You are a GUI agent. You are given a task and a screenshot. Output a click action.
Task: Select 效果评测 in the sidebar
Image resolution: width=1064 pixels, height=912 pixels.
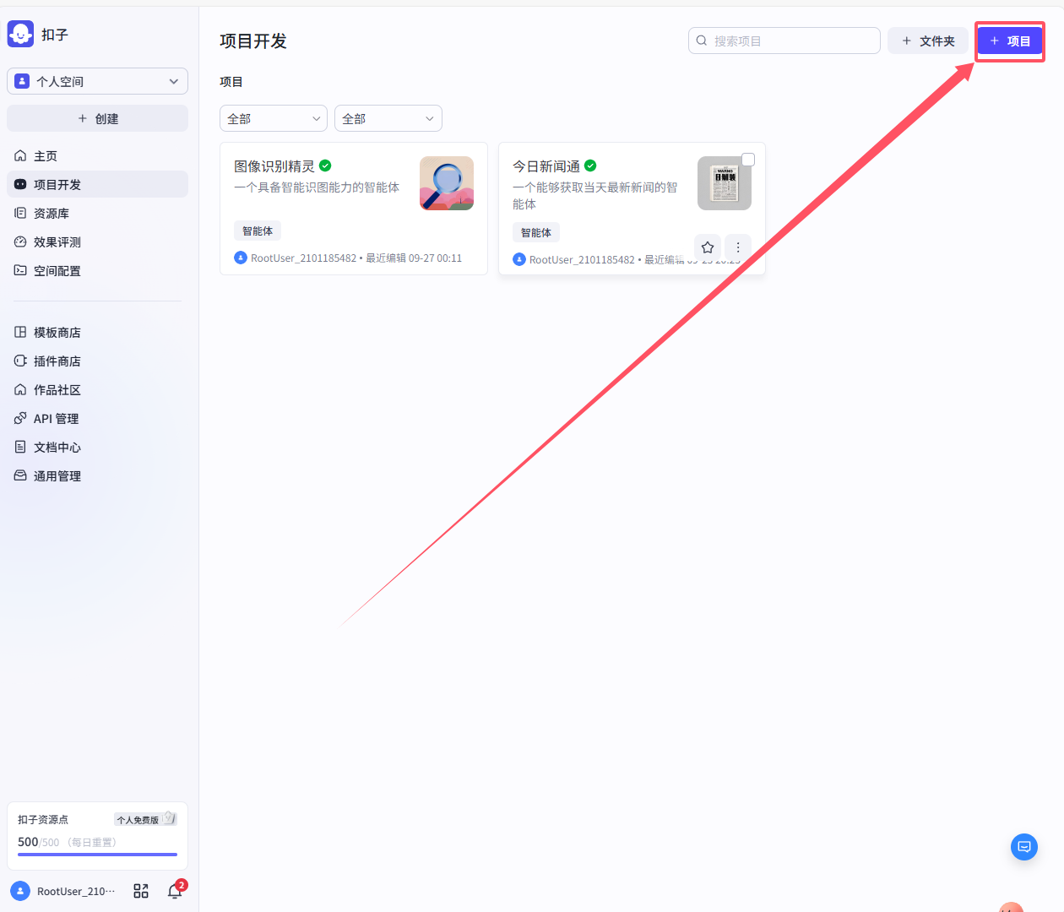pos(57,242)
